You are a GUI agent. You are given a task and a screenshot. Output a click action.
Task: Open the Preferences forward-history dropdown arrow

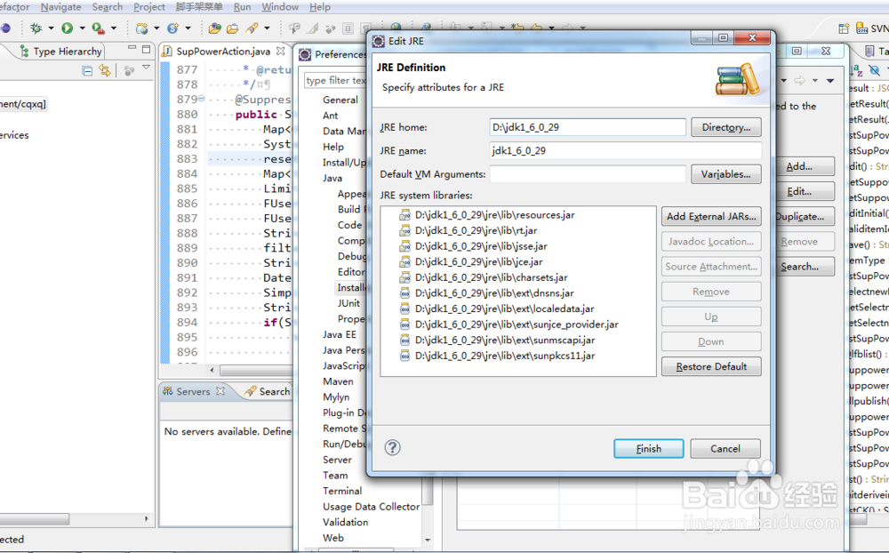click(x=814, y=81)
